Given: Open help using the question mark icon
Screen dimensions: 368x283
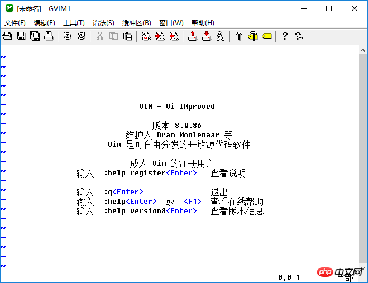Looking at the screenshot, I should 285,36.
